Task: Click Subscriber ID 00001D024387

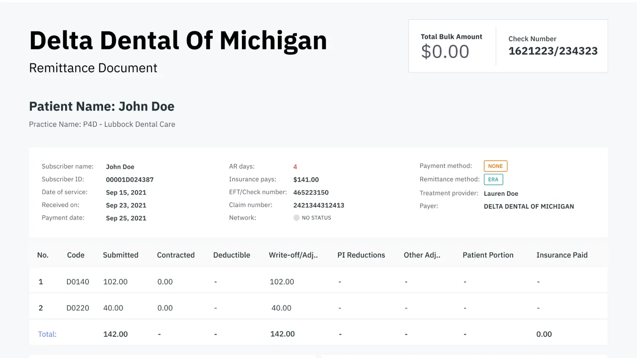Action: pos(130,179)
